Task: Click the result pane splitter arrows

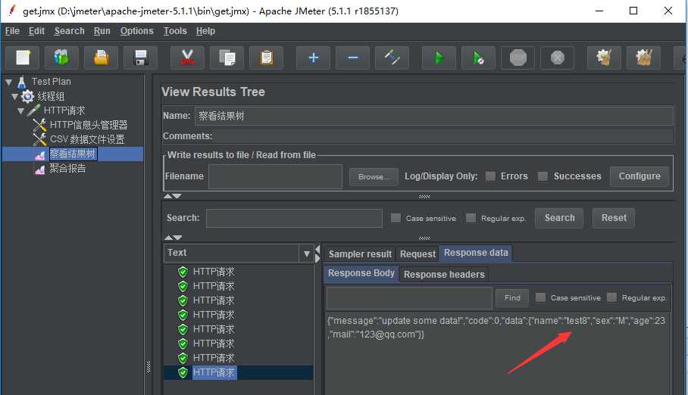Action: tap(317, 253)
